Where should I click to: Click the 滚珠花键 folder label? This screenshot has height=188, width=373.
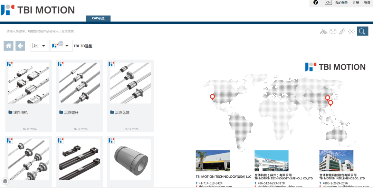(122, 112)
